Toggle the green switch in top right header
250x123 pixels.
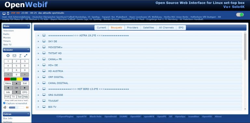240,15
